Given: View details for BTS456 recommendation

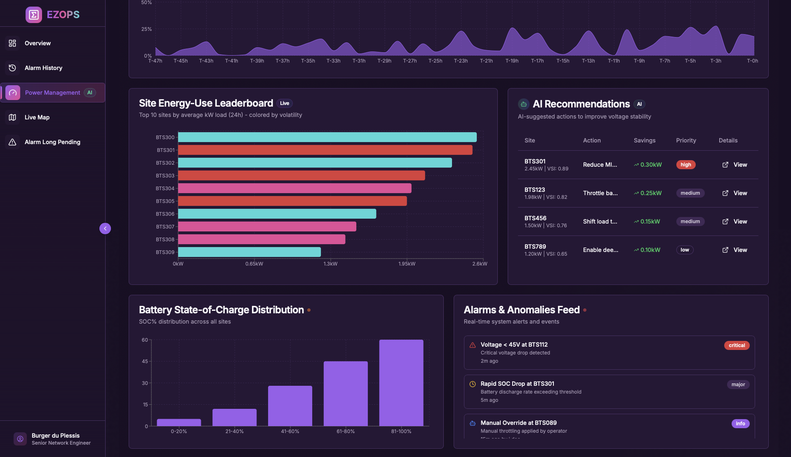Looking at the screenshot, I should (740, 222).
